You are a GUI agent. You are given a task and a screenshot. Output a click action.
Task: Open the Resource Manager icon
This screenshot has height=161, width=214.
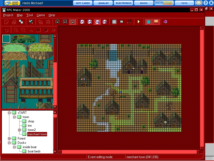[121, 22]
